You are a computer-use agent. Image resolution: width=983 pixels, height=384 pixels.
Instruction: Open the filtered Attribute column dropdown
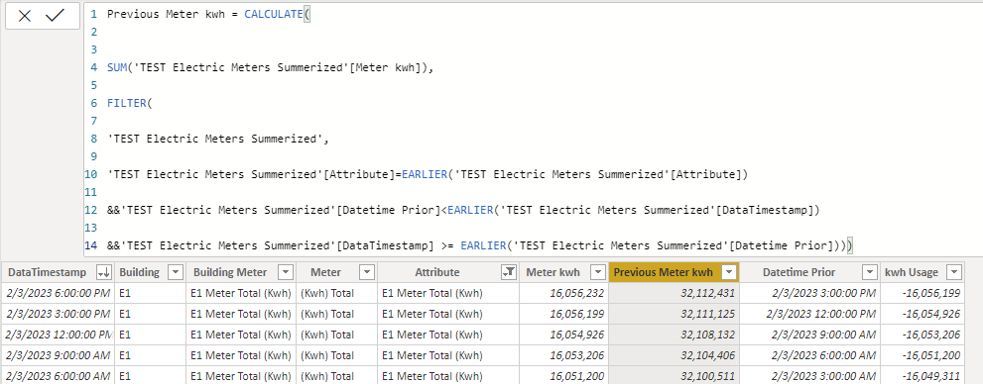[509, 272]
